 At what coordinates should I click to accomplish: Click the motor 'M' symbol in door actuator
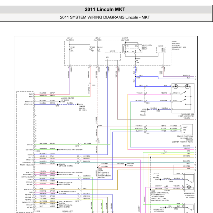[x=189, y=187]
